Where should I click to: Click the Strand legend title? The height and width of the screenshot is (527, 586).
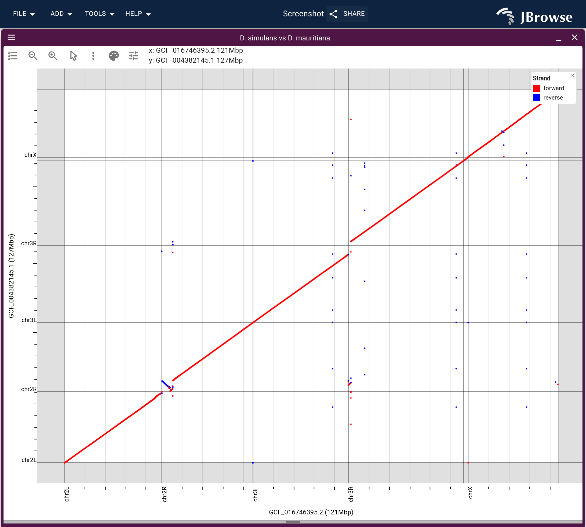pyautogui.click(x=541, y=78)
